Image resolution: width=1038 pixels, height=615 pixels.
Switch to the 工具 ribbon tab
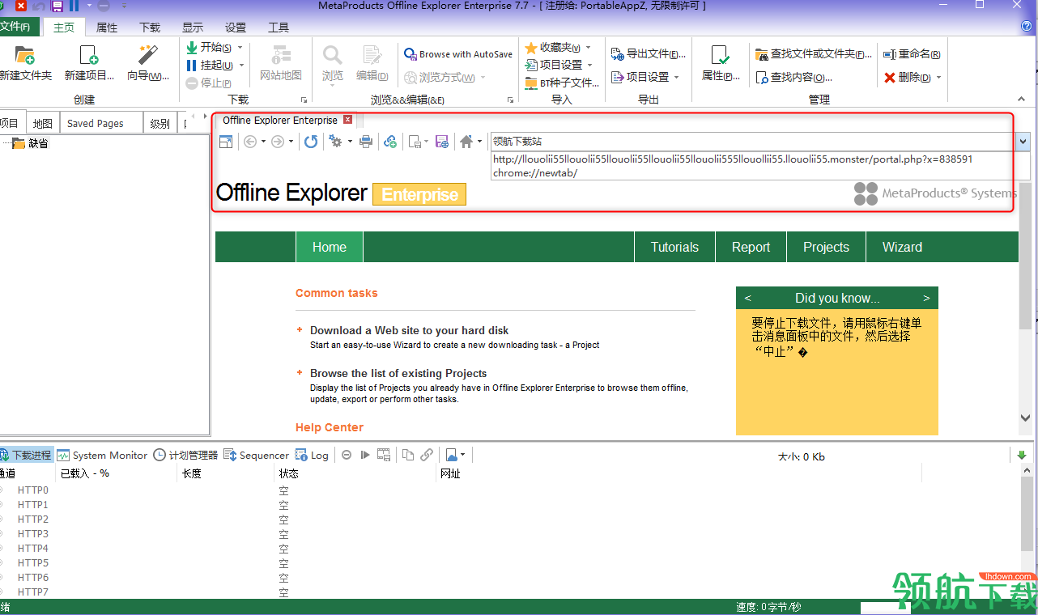coord(279,28)
